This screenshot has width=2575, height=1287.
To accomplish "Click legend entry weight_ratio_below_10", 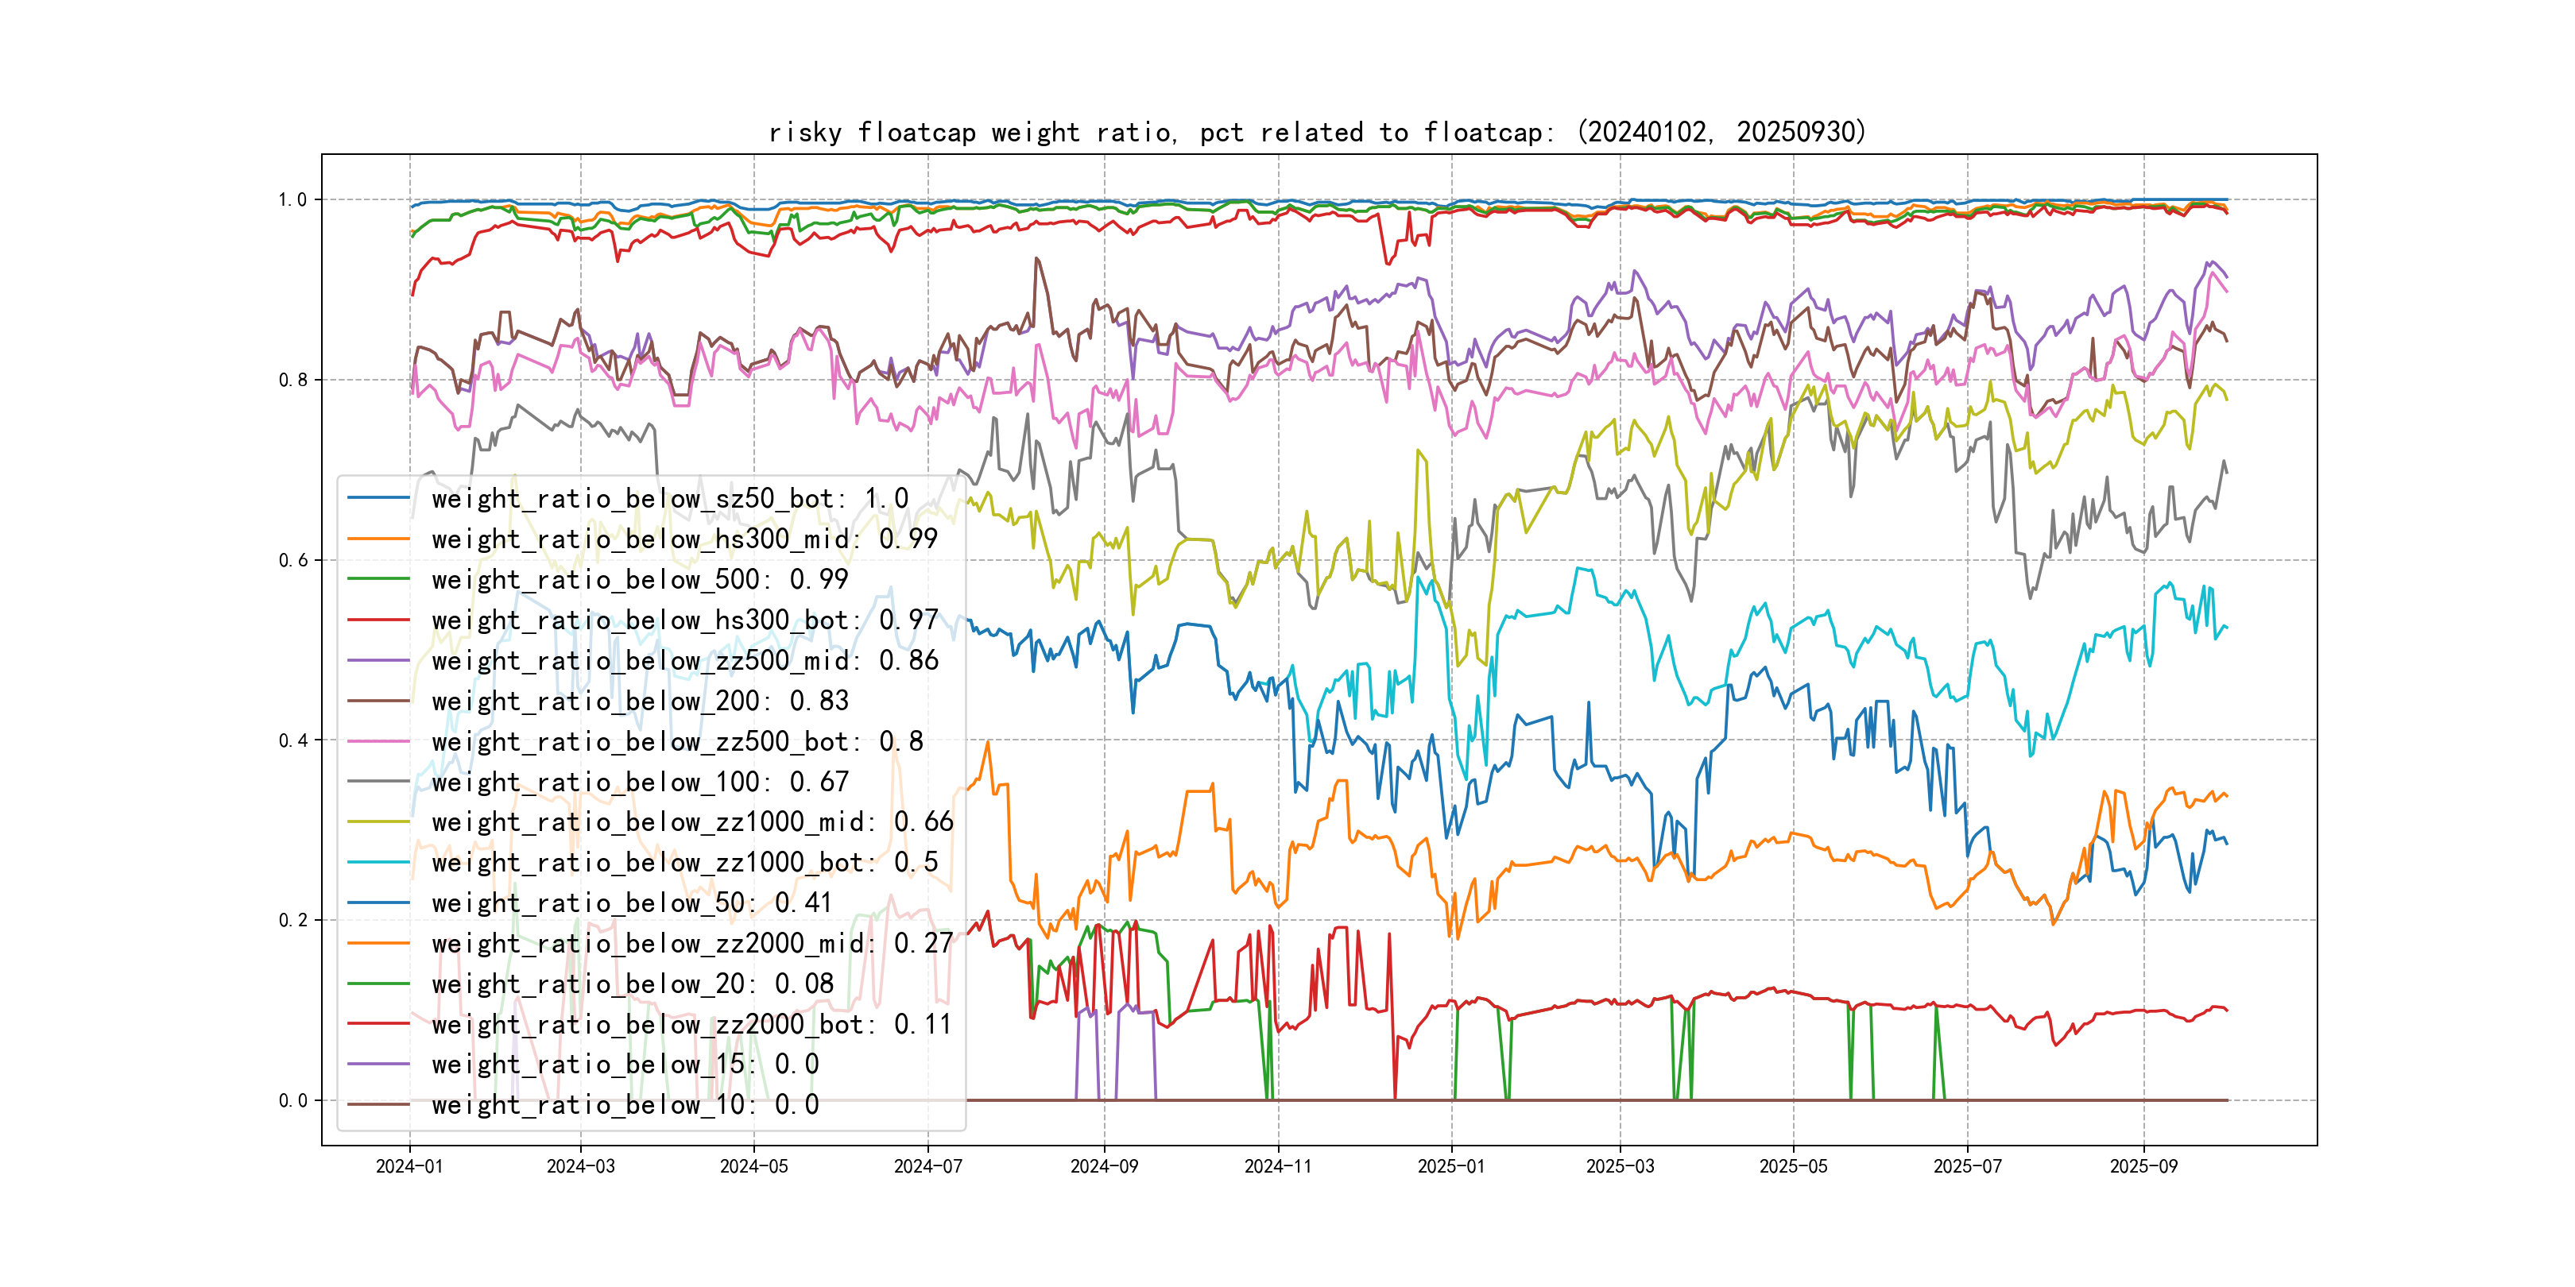I will coord(624,1105).
